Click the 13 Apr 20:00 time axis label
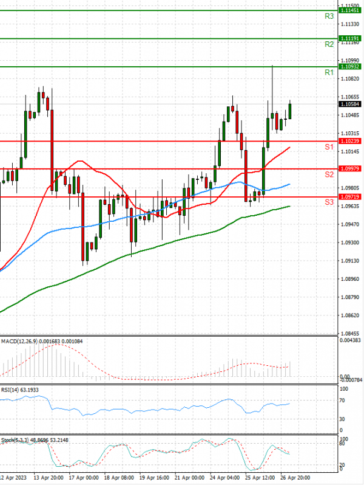 (48, 478)
